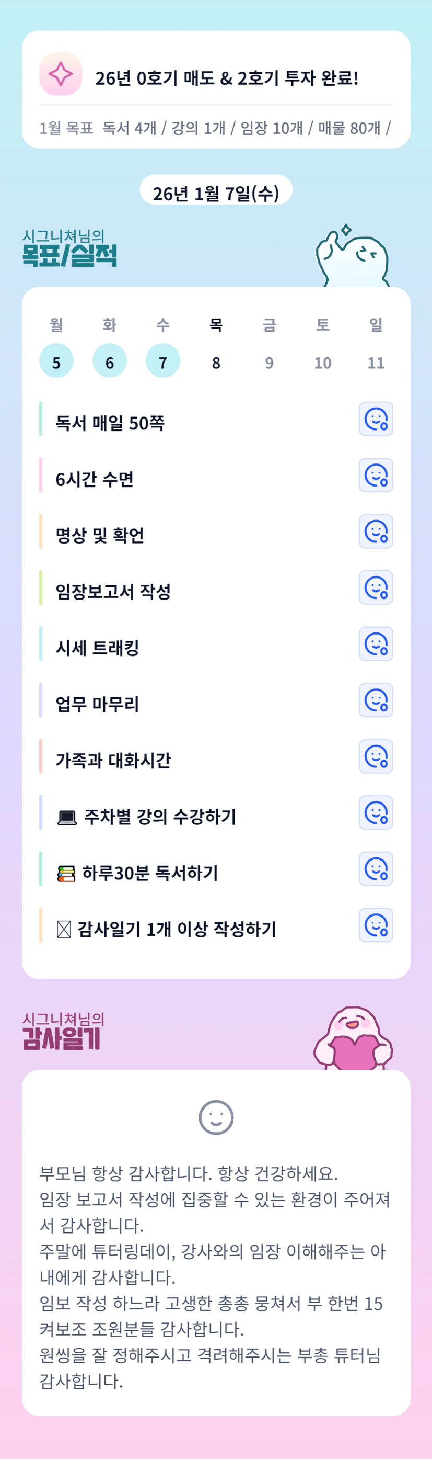The width and height of the screenshot is (432, 1459).
Task: Tap the emoji icon for 명상 및 확언
Action: (x=376, y=531)
